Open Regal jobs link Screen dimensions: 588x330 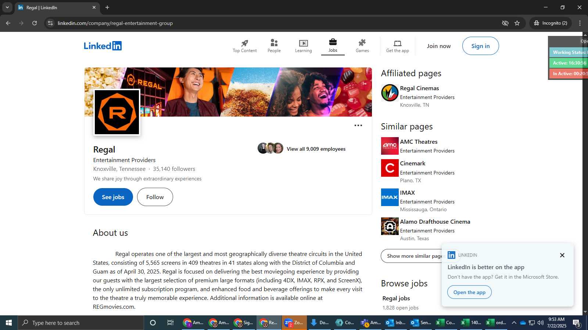tap(396, 298)
